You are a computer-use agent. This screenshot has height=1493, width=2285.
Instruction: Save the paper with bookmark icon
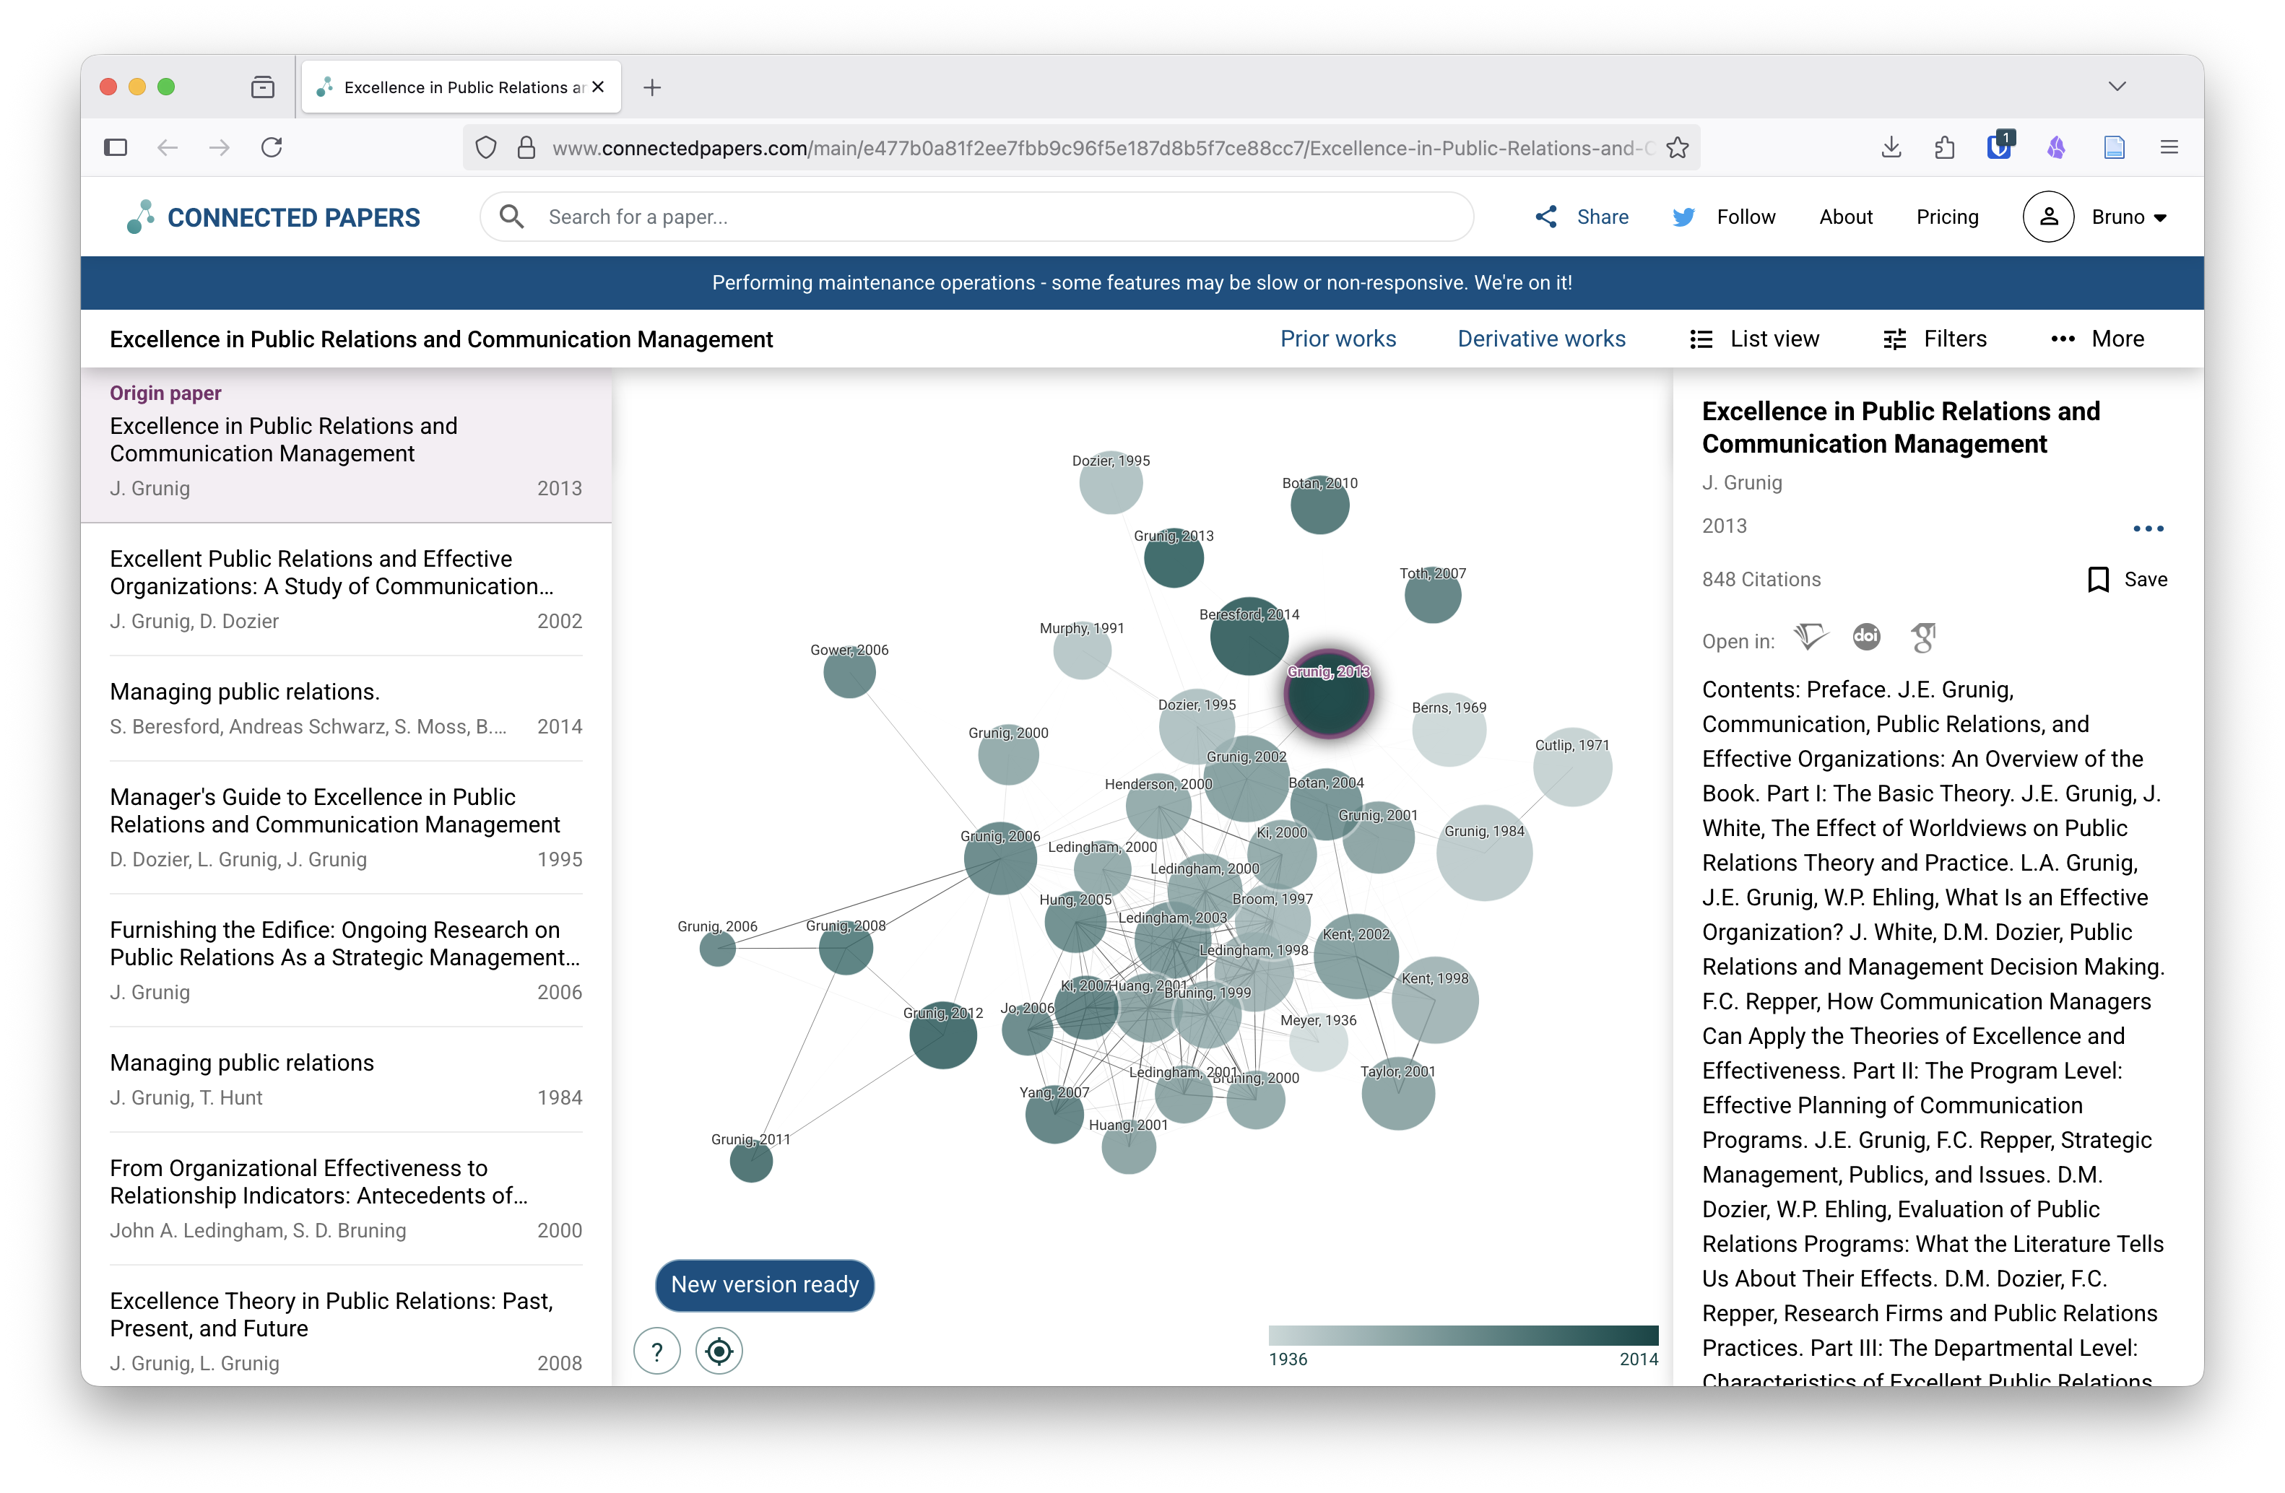pyautogui.click(x=2099, y=580)
